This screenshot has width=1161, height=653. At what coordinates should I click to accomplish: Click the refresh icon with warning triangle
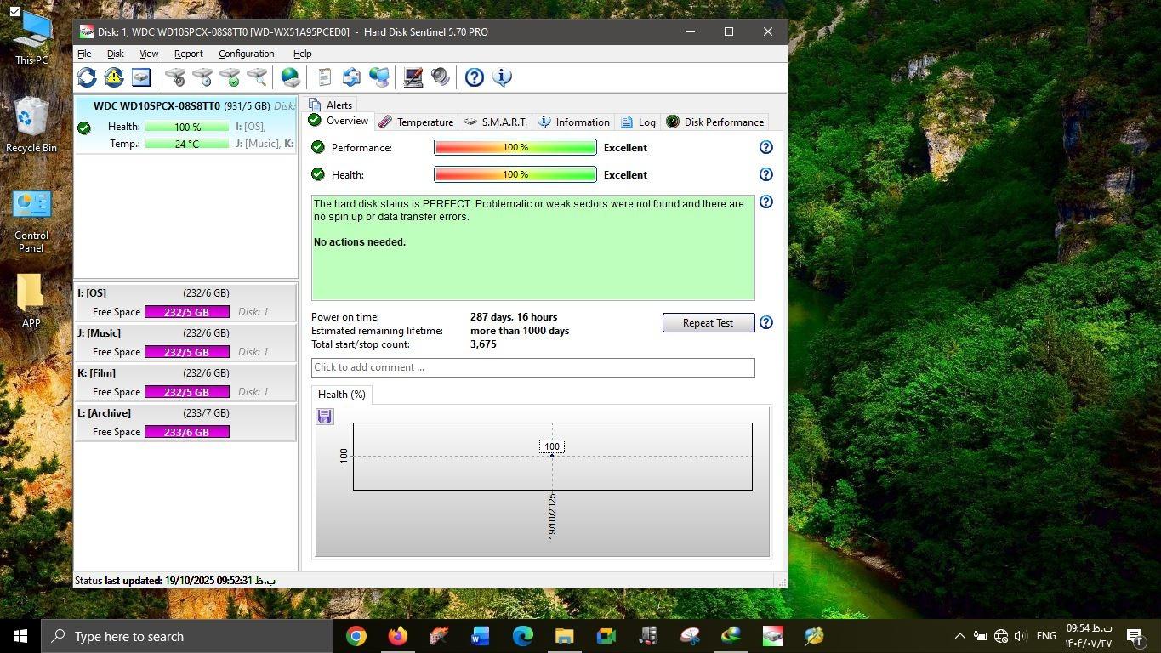(x=114, y=77)
